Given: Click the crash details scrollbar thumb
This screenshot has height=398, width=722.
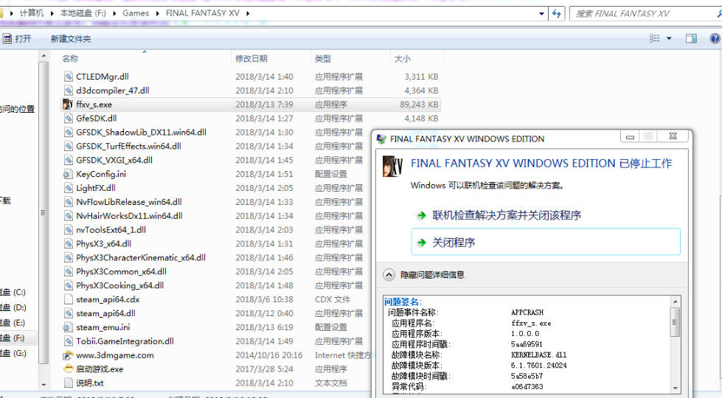Looking at the screenshot, I should (x=675, y=323).
